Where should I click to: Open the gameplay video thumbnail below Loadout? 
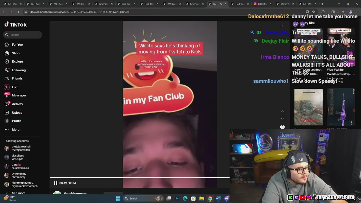click(308, 107)
